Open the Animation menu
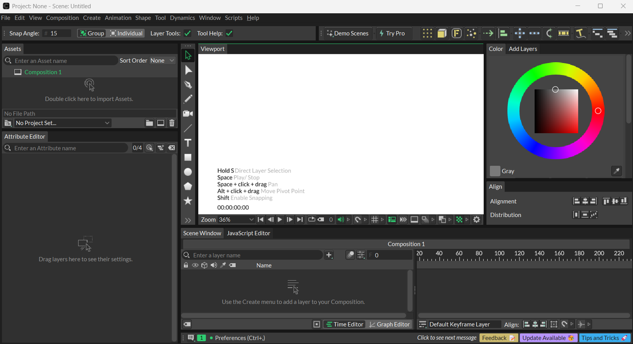 (x=118, y=18)
